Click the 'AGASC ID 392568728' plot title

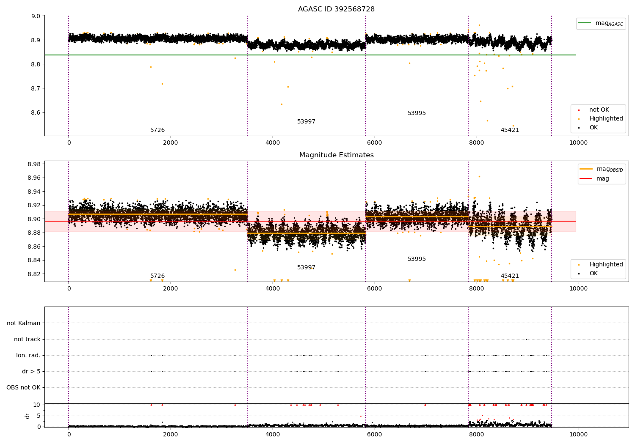(336, 9)
